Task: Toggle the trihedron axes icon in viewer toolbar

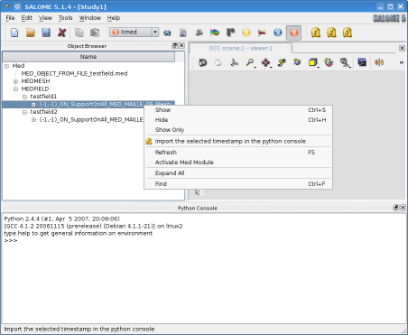Action: coord(234,62)
